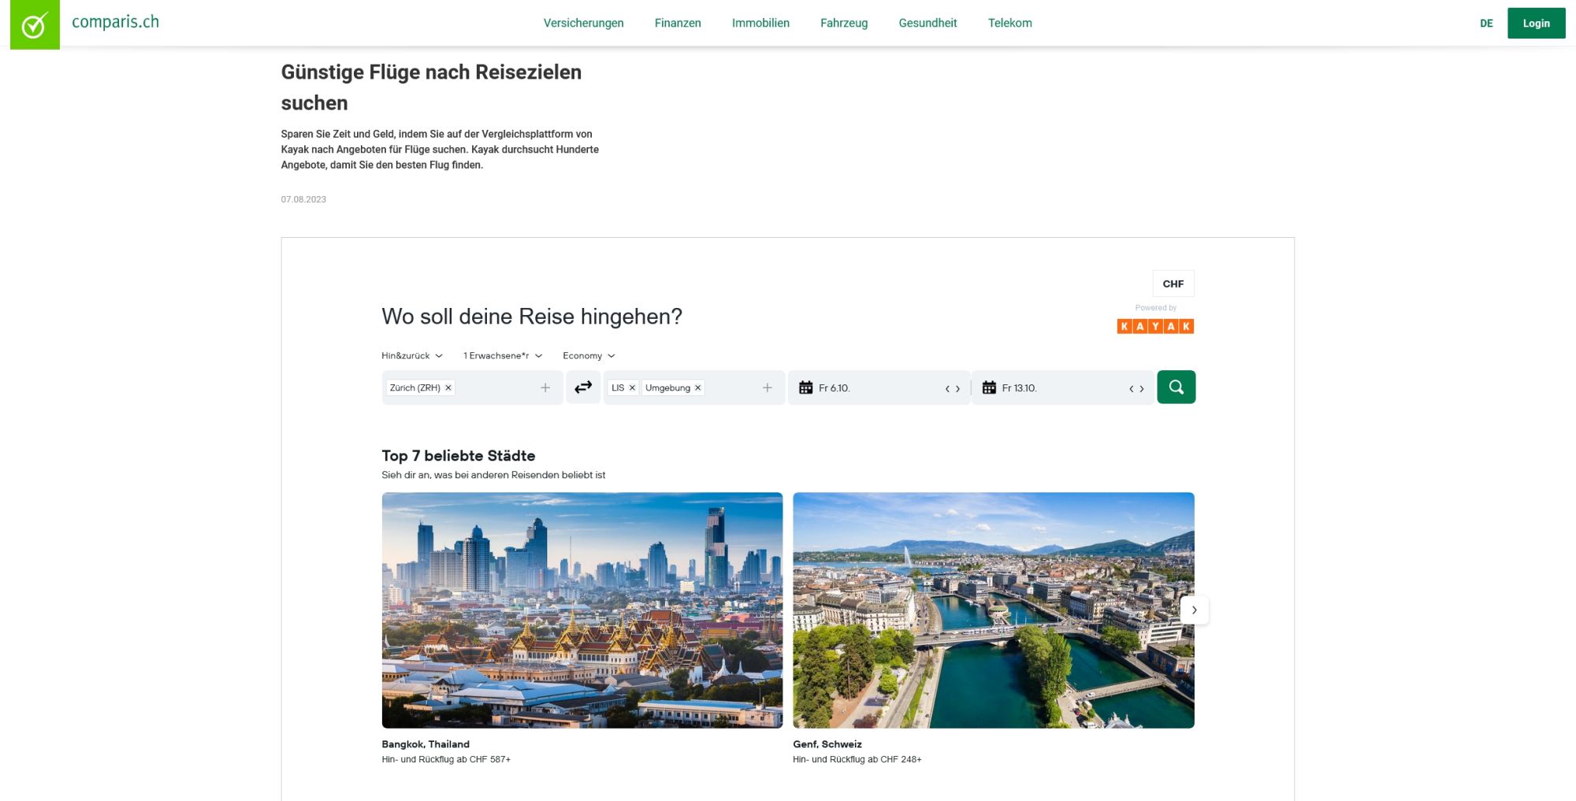Add another destination with the plus icon
The image size is (1576, 801).
(x=768, y=388)
